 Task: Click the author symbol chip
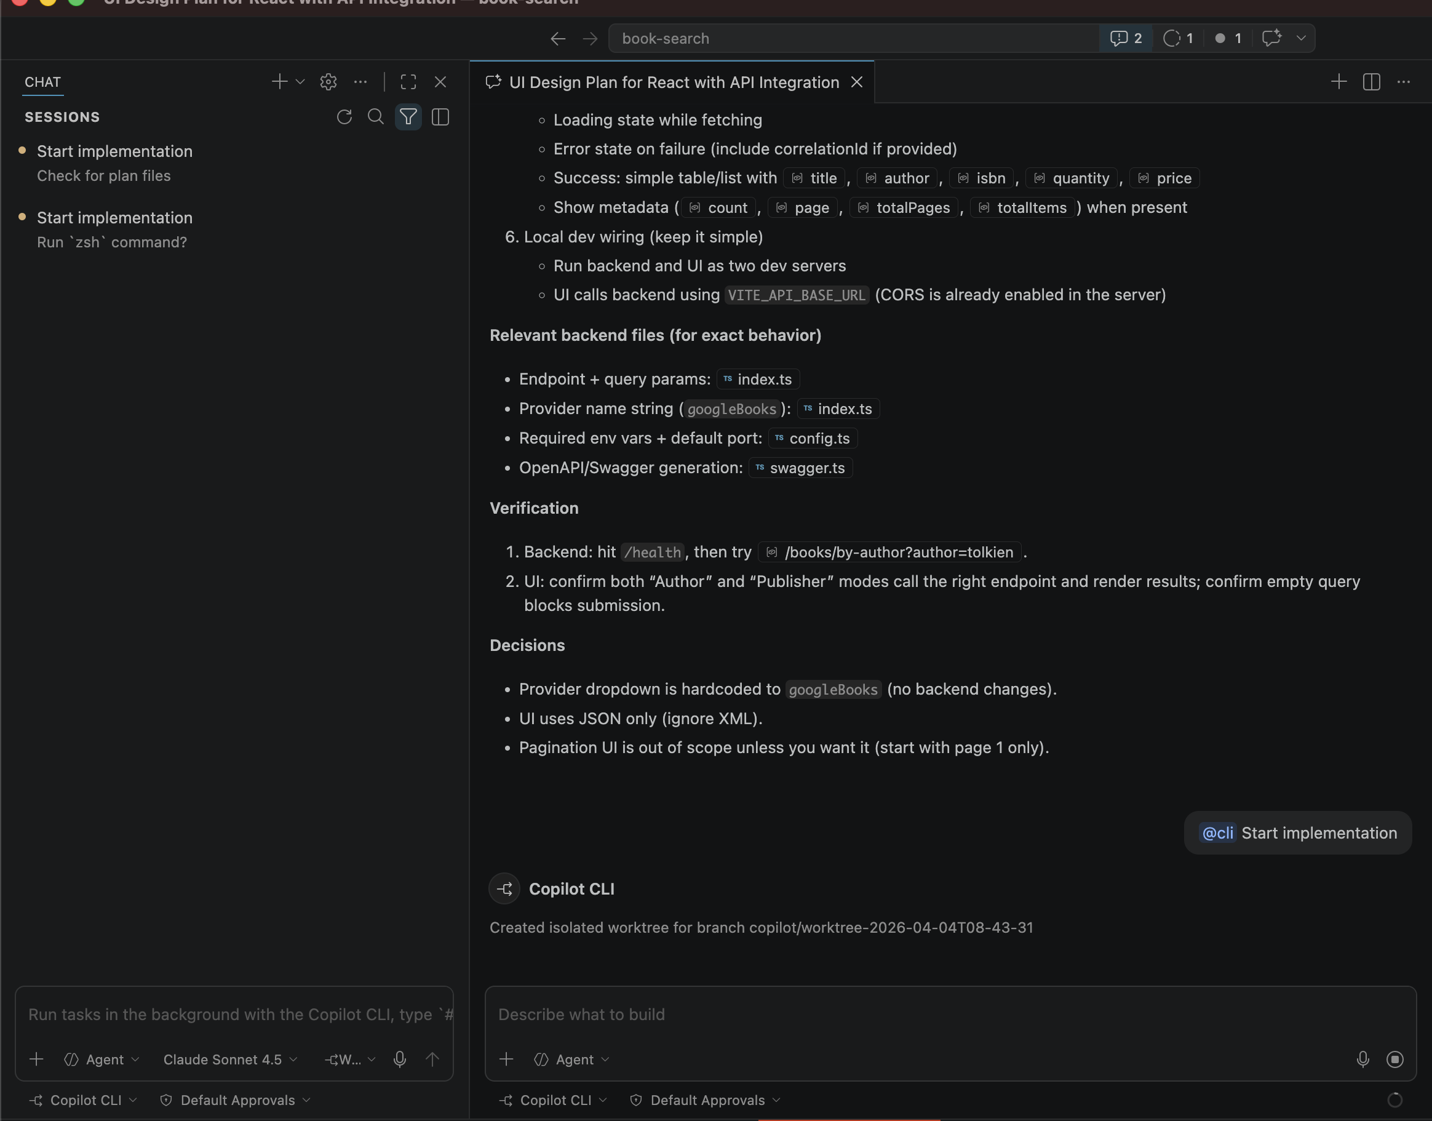(898, 178)
